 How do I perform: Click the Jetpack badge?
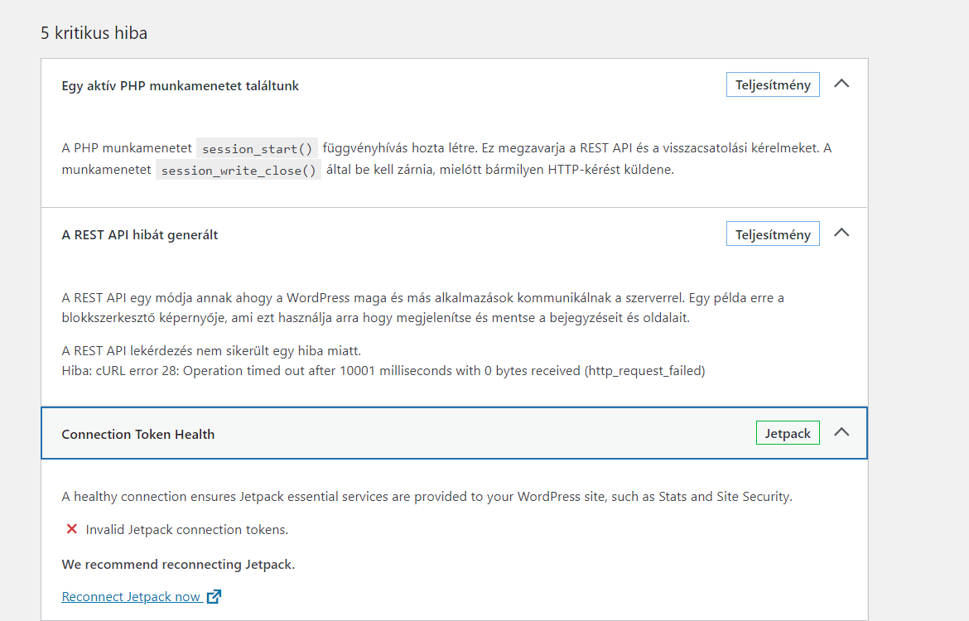pyautogui.click(x=788, y=433)
